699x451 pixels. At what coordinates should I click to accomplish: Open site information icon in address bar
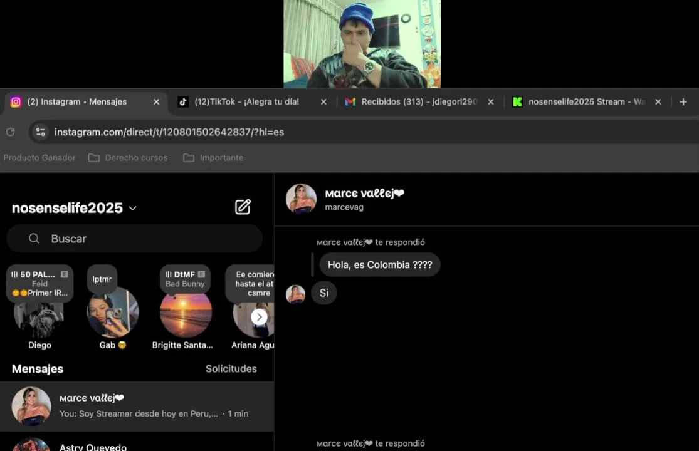click(x=41, y=132)
